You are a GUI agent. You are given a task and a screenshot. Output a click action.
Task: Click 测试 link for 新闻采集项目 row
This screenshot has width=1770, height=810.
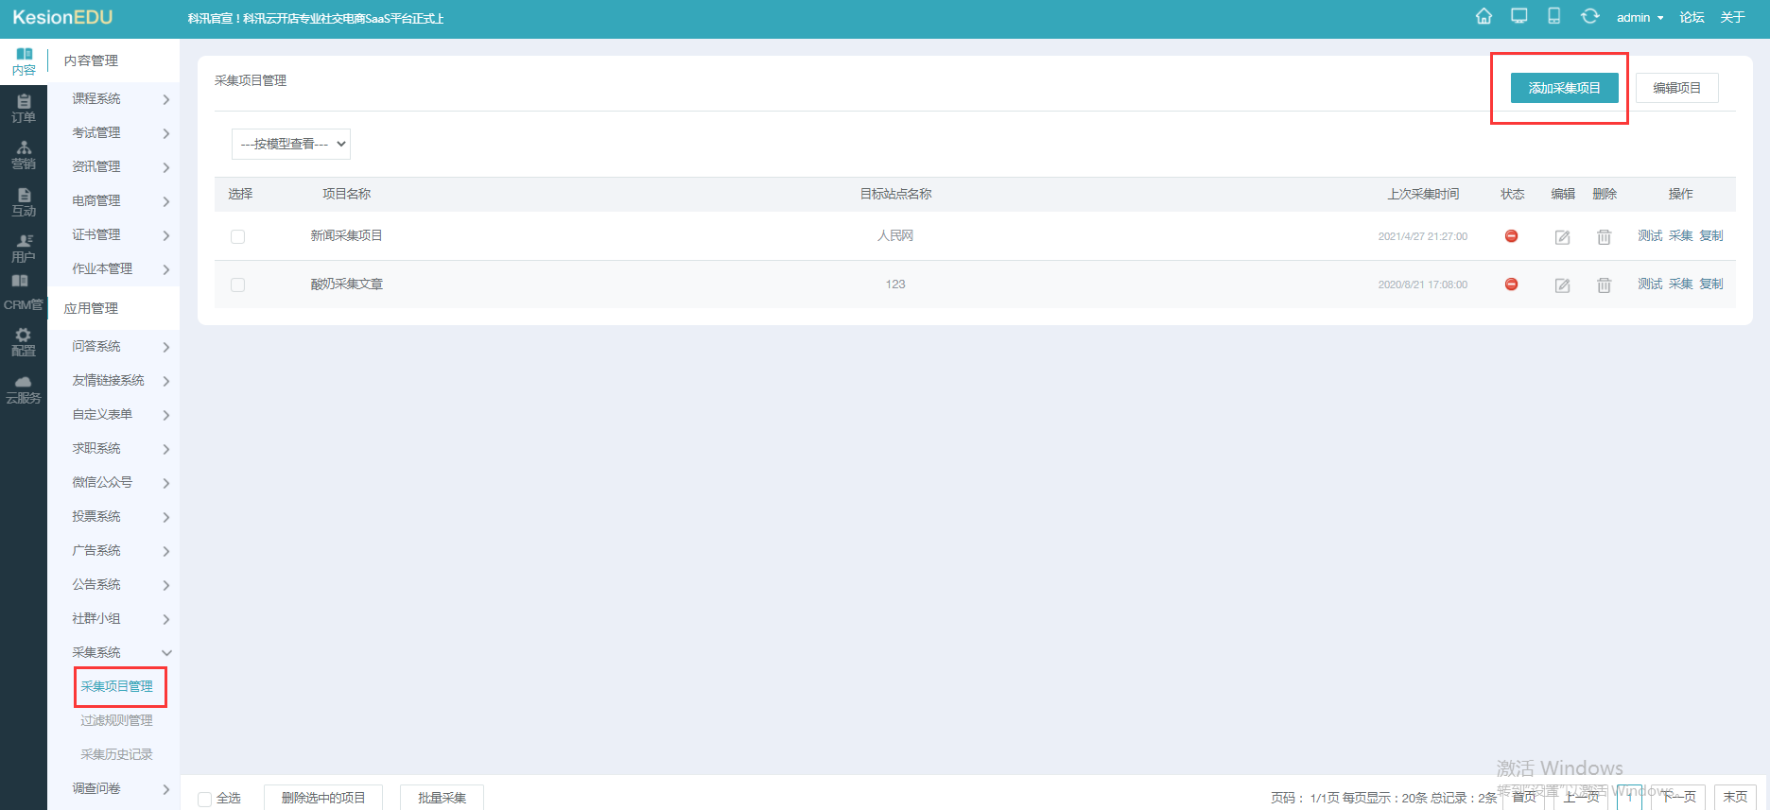(x=1649, y=236)
